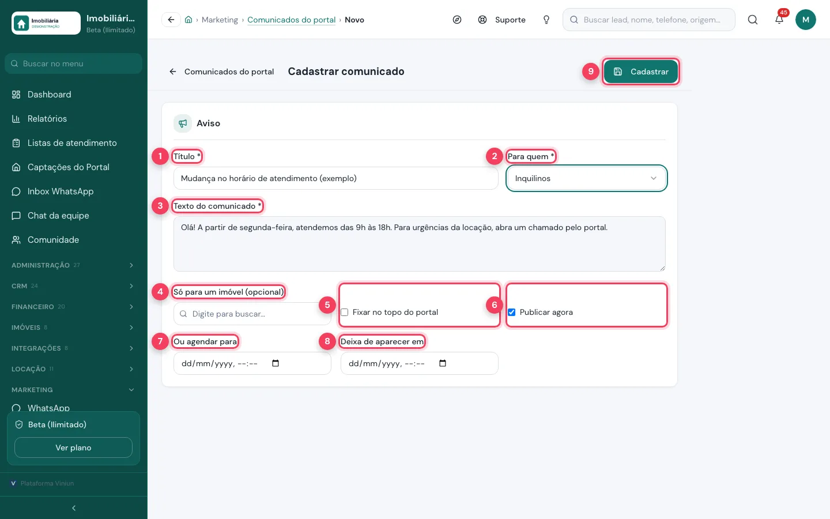Collapse the sidebar with bottom chevron
The width and height of the screenshot is (830, 519).
(74, 508)
